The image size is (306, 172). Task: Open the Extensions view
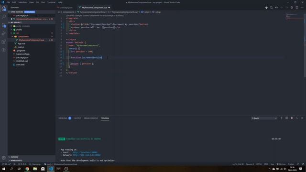click(x=4, y=42)
